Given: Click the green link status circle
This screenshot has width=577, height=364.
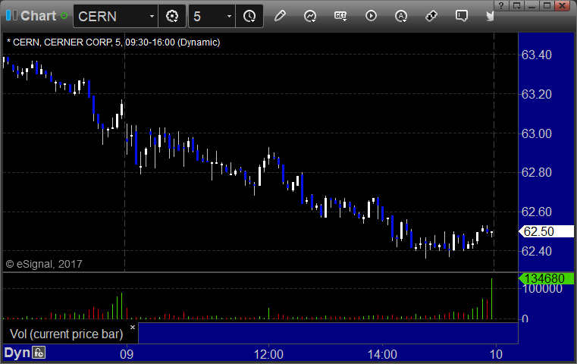Looking at the screenshot, I should point(64,16).
